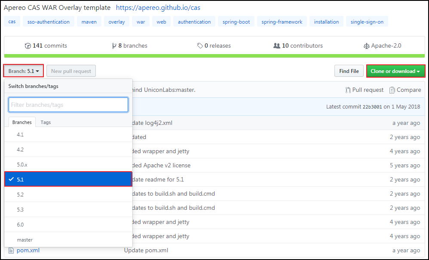Click the branches fork icon
This screenshot has width=429, height=260.
point(114,46)
